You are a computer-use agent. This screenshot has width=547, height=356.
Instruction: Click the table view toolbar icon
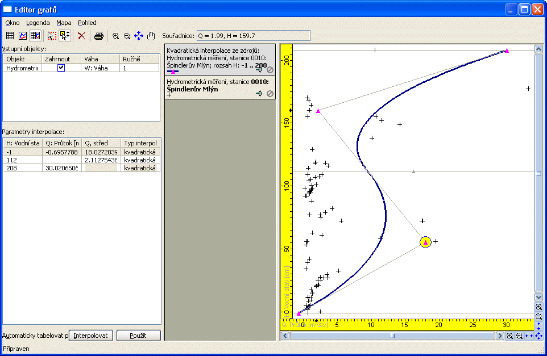pyautogui.click(x=10, y=36)
